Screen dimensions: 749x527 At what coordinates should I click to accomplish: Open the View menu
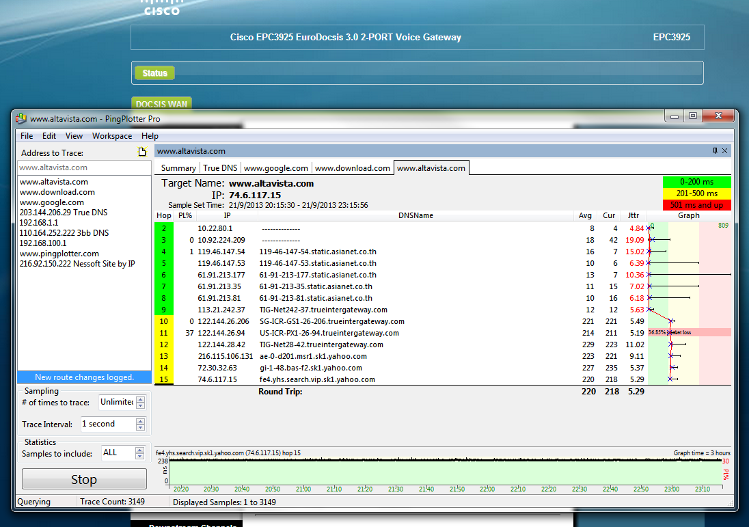point(74,136)
